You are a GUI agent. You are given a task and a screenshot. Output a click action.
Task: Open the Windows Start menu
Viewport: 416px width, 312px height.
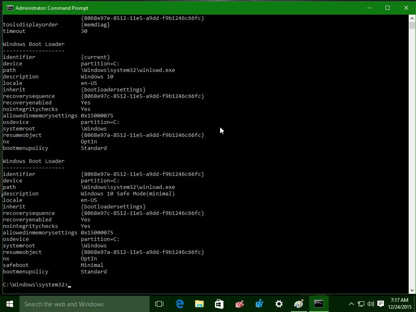point(10,304)
